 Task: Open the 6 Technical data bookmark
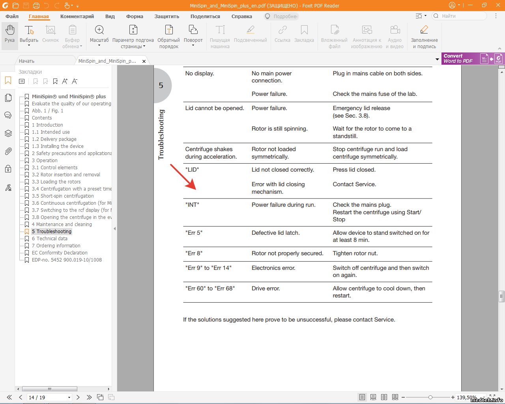pyautogui.click(x=49, y=239)
